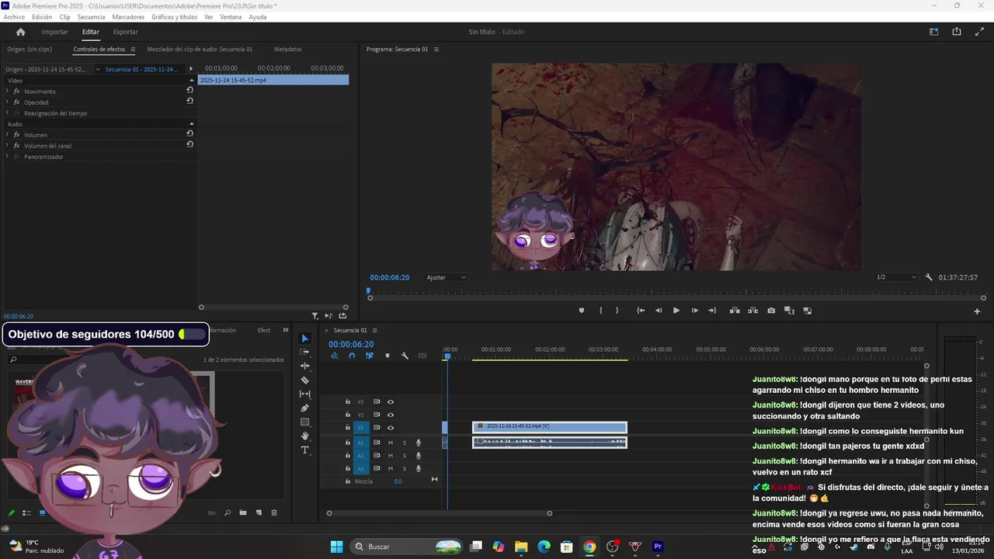Screen dimensions: 994x559
Task: Open the Secuencia menu
Action: 91,16
